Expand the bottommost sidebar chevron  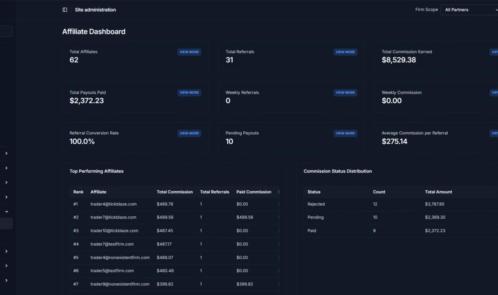6,281
